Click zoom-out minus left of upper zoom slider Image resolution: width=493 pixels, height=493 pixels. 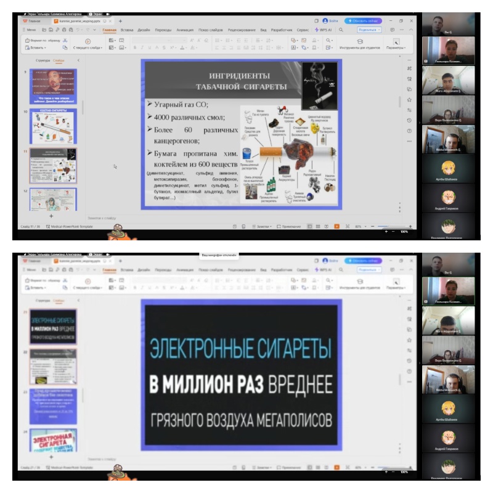[x=373, y=226]
